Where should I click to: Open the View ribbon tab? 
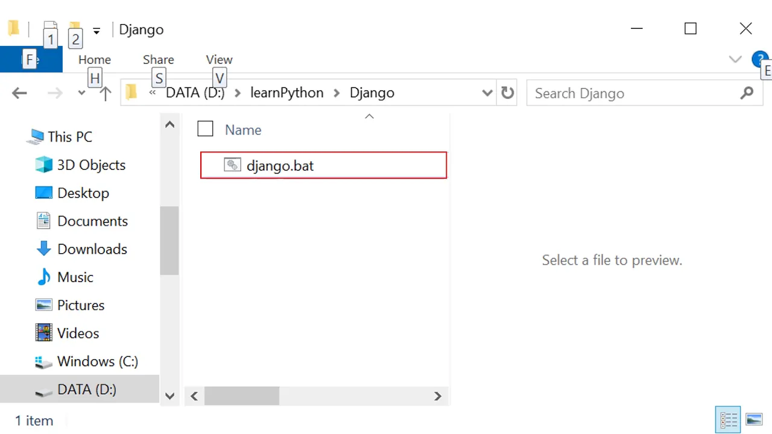tap(219, 60)
